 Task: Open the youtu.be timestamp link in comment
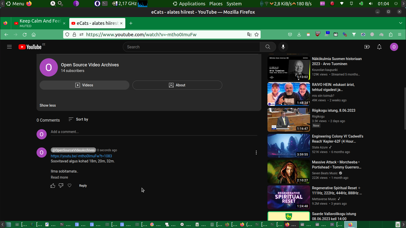click(x=81, y=156)
